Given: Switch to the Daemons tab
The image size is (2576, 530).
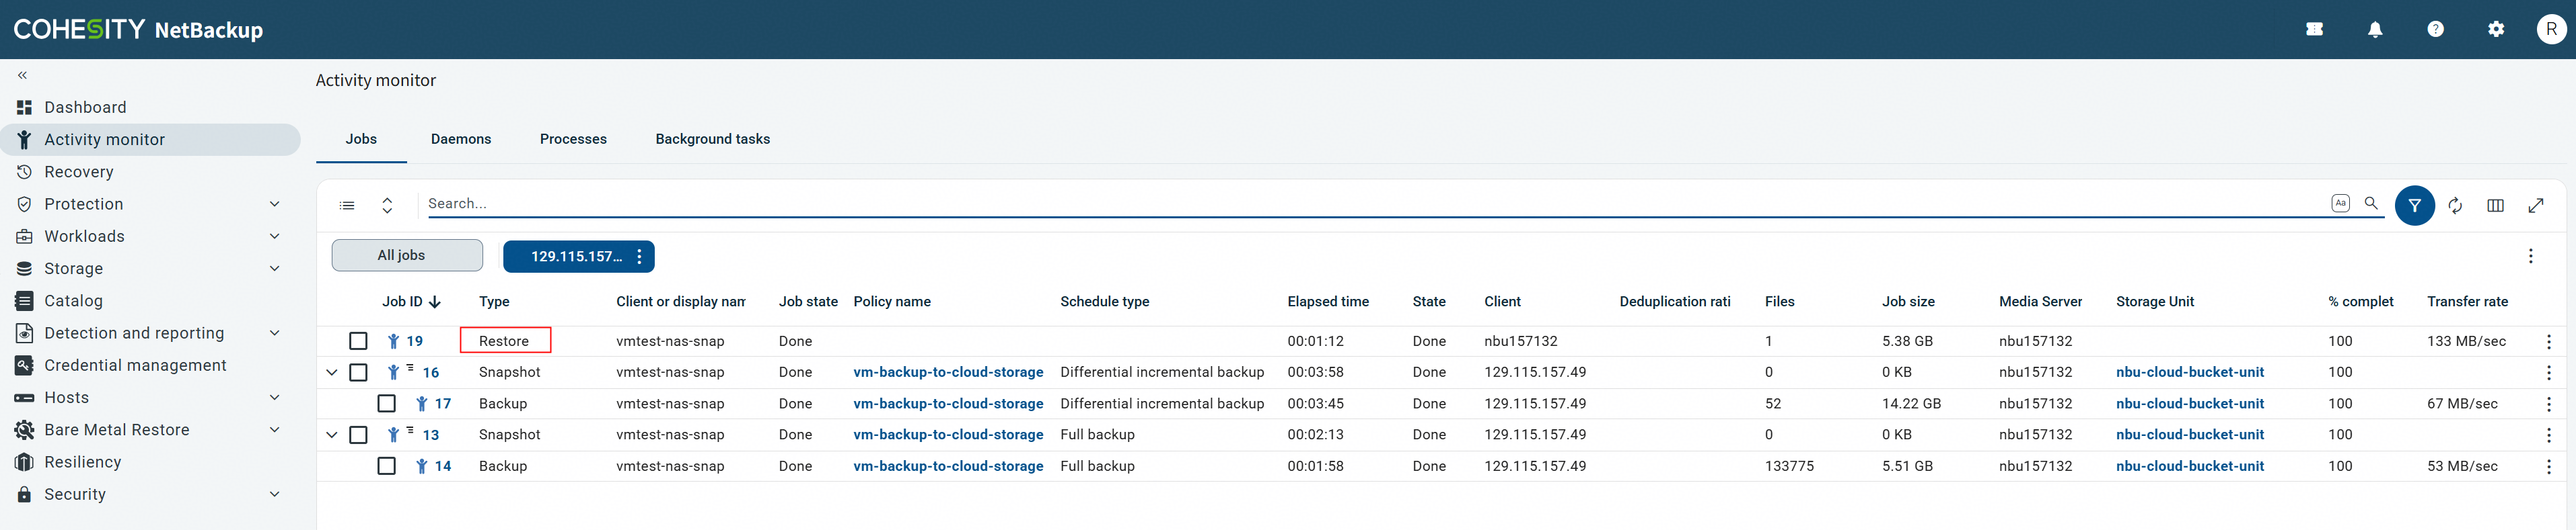Looking at the screenshot, I should point(460,139).
